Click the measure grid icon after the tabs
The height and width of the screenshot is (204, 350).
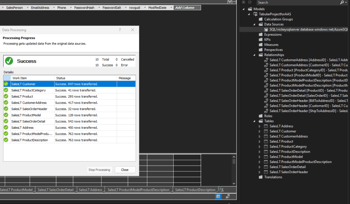coord(221,190)
